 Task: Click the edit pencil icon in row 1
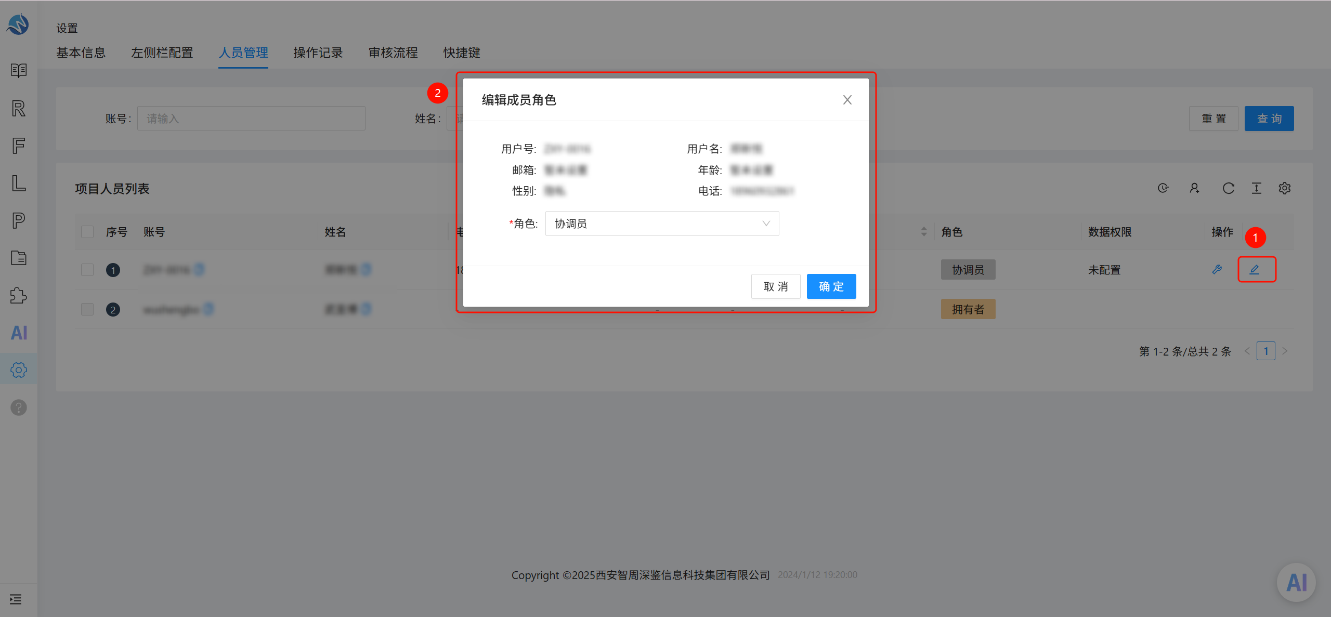1255,269
